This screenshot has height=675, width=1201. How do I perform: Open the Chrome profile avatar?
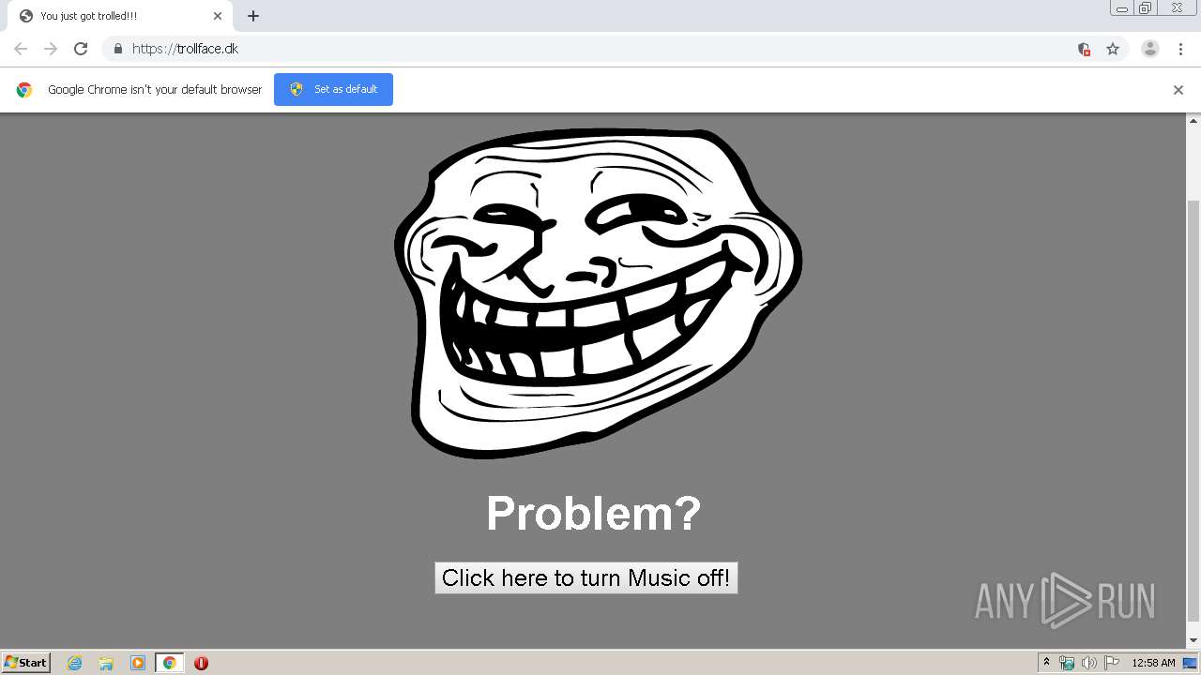pyautogui.click(x=1150, y=49)
